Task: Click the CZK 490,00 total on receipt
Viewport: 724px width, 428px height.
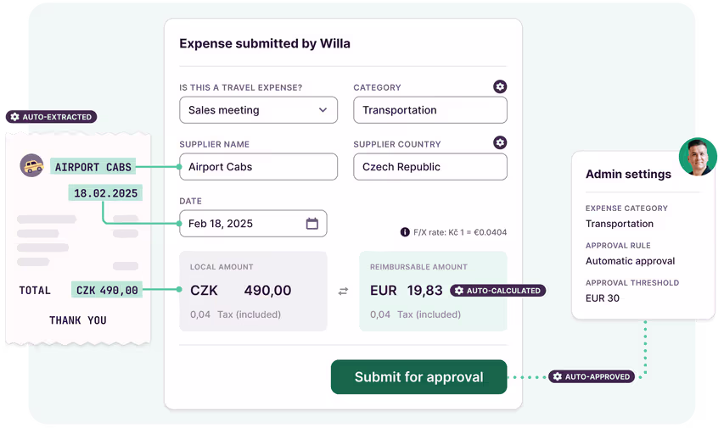Action: 107,290
